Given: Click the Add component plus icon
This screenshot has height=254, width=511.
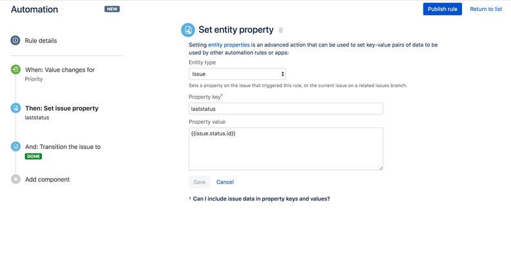Looking at the screenshot, I should click(x=15, y=179).
